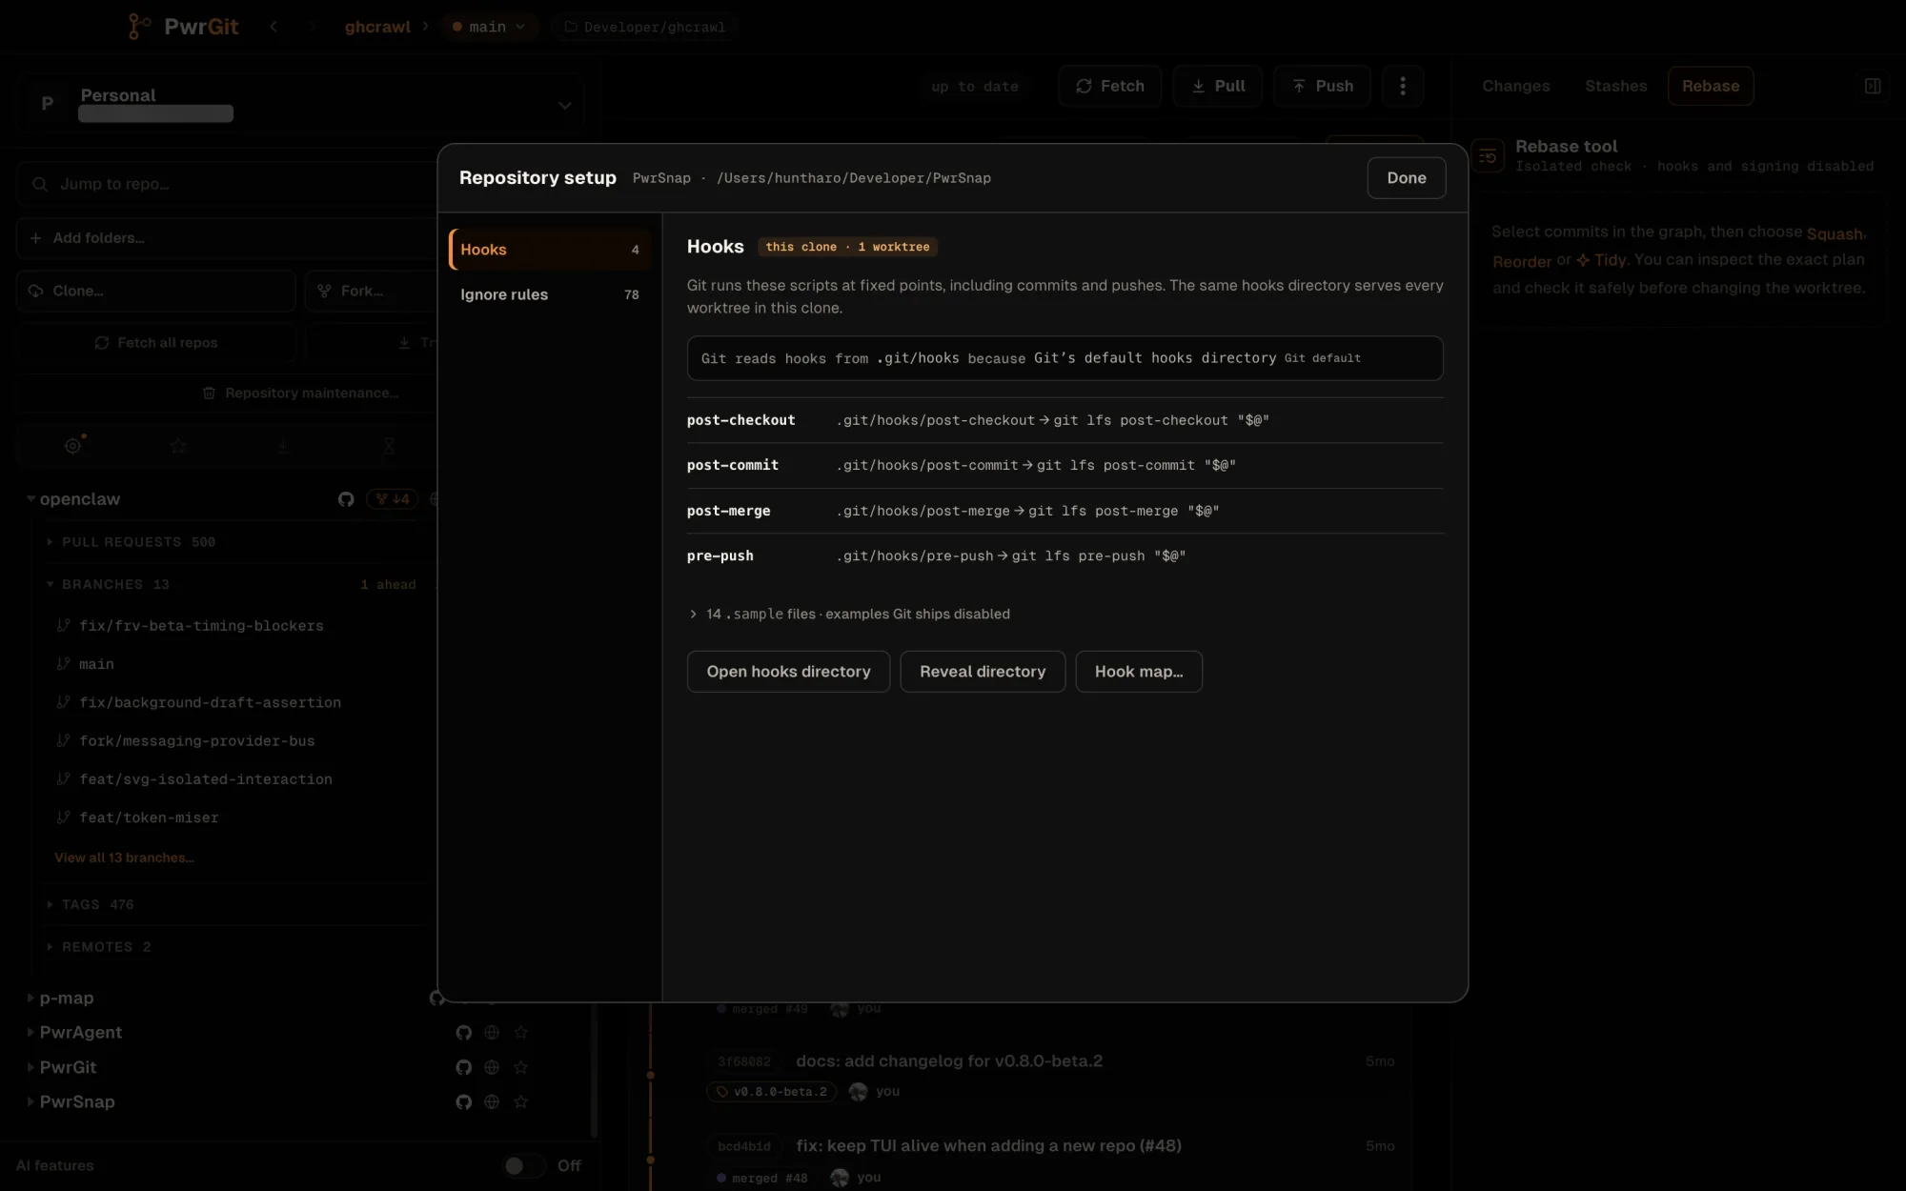The width and height of the screenshot is (1906, 1191).
Task: Toggle the AI features switch
Action: pyautogui.click(x=524, y=1166)
